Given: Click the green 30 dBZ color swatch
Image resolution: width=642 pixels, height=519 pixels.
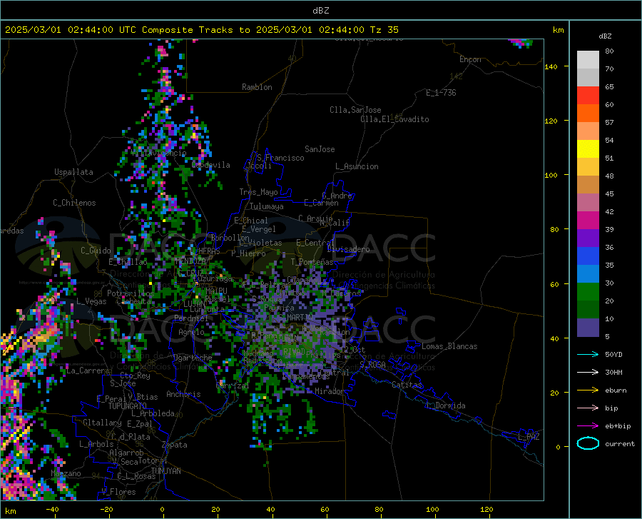Looking at the screenshot, I should 588,291.
